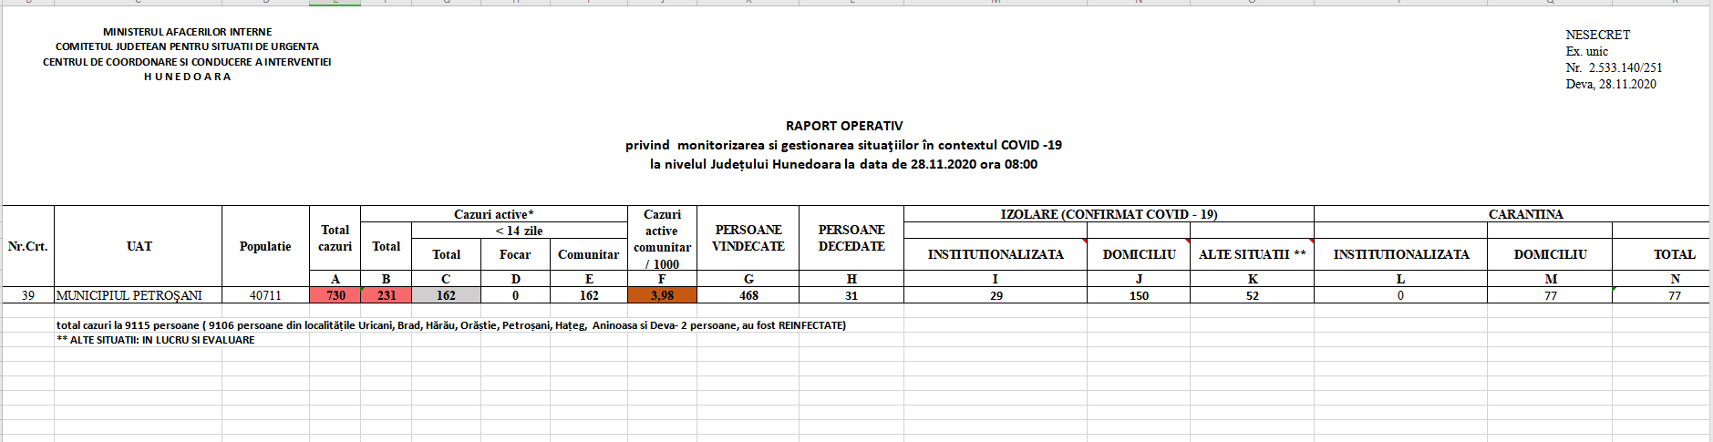Click the column letter 'A' cell

pyautogui.click(x=335, y=279)
